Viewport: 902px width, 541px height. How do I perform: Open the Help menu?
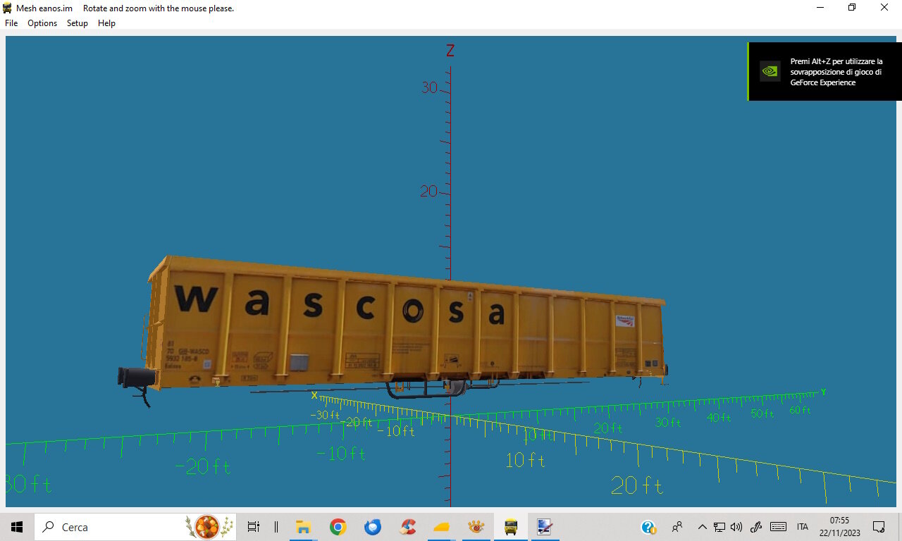(106, 23)
